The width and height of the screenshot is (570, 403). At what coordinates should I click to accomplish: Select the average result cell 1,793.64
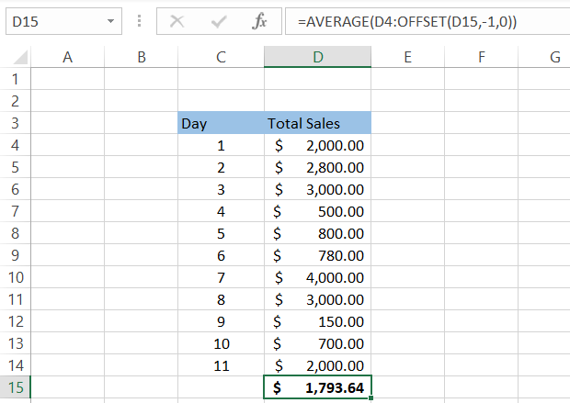pyautogui.click(x=317, y=387)
